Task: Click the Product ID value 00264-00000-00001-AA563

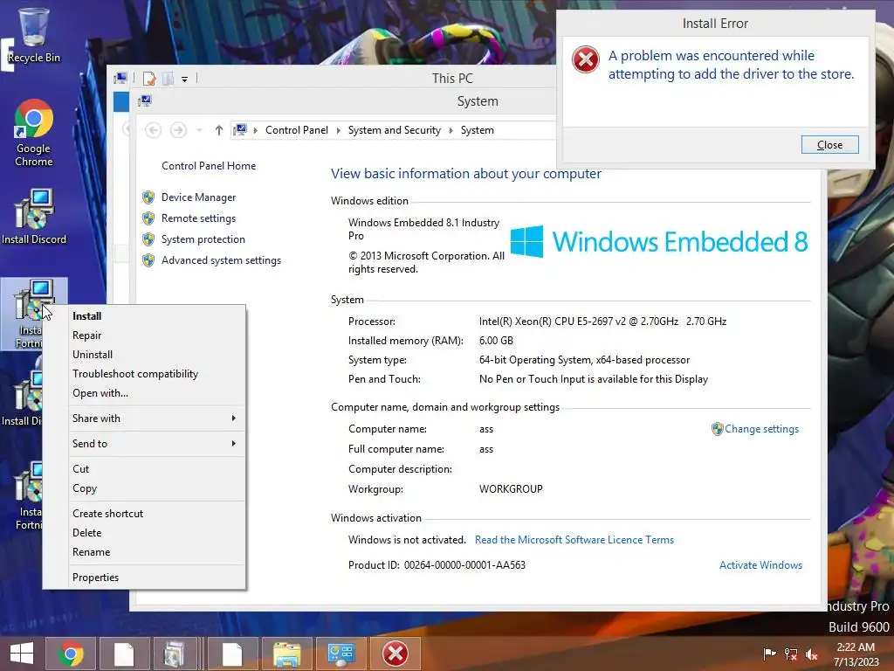Action: [464, 565]
